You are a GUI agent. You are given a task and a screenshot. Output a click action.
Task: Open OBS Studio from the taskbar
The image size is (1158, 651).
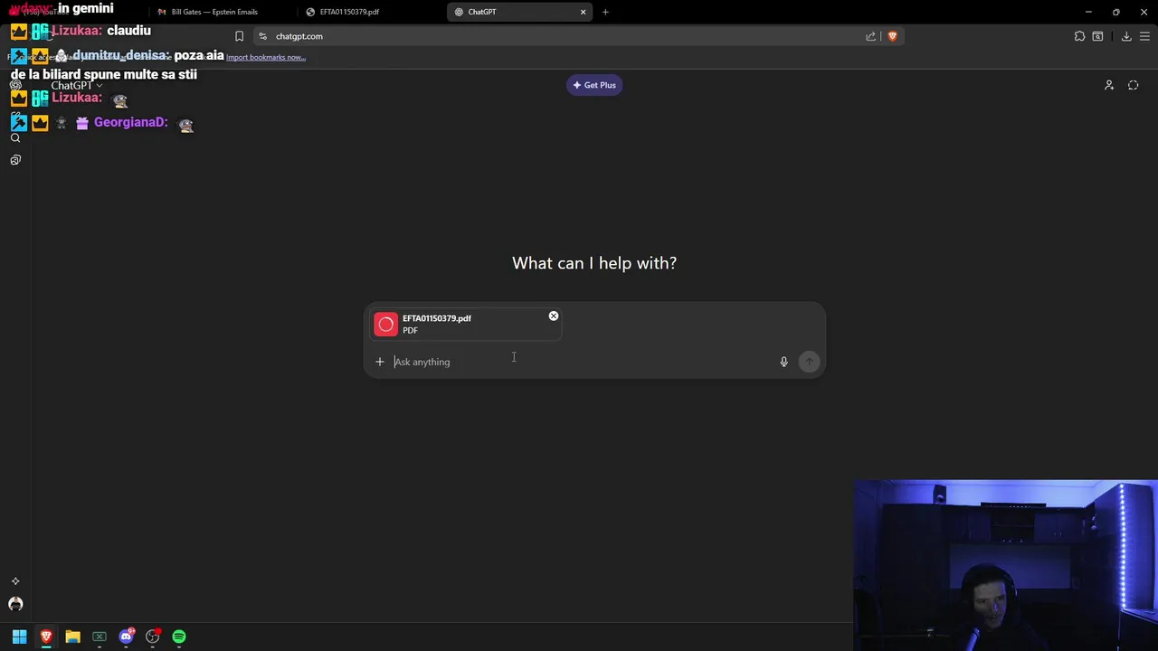[153, 637]
